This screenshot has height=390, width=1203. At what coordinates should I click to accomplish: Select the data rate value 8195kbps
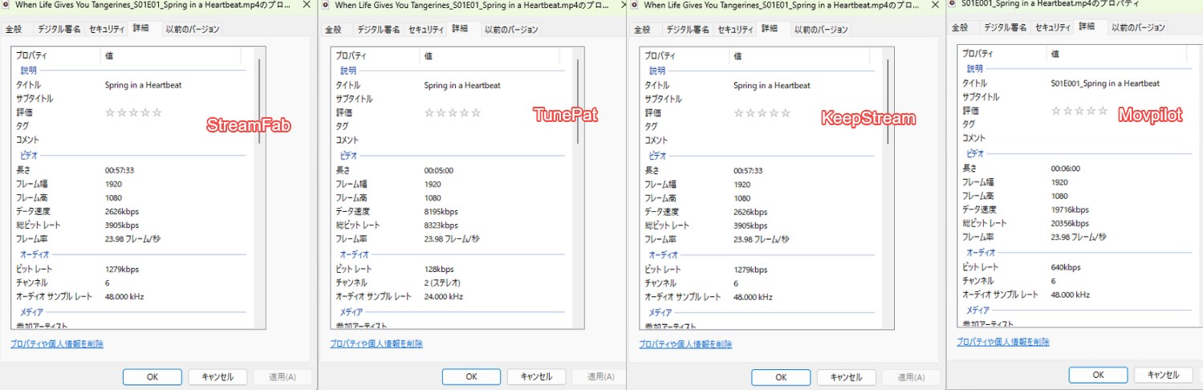pyautogui.click(x=441, y=212)
